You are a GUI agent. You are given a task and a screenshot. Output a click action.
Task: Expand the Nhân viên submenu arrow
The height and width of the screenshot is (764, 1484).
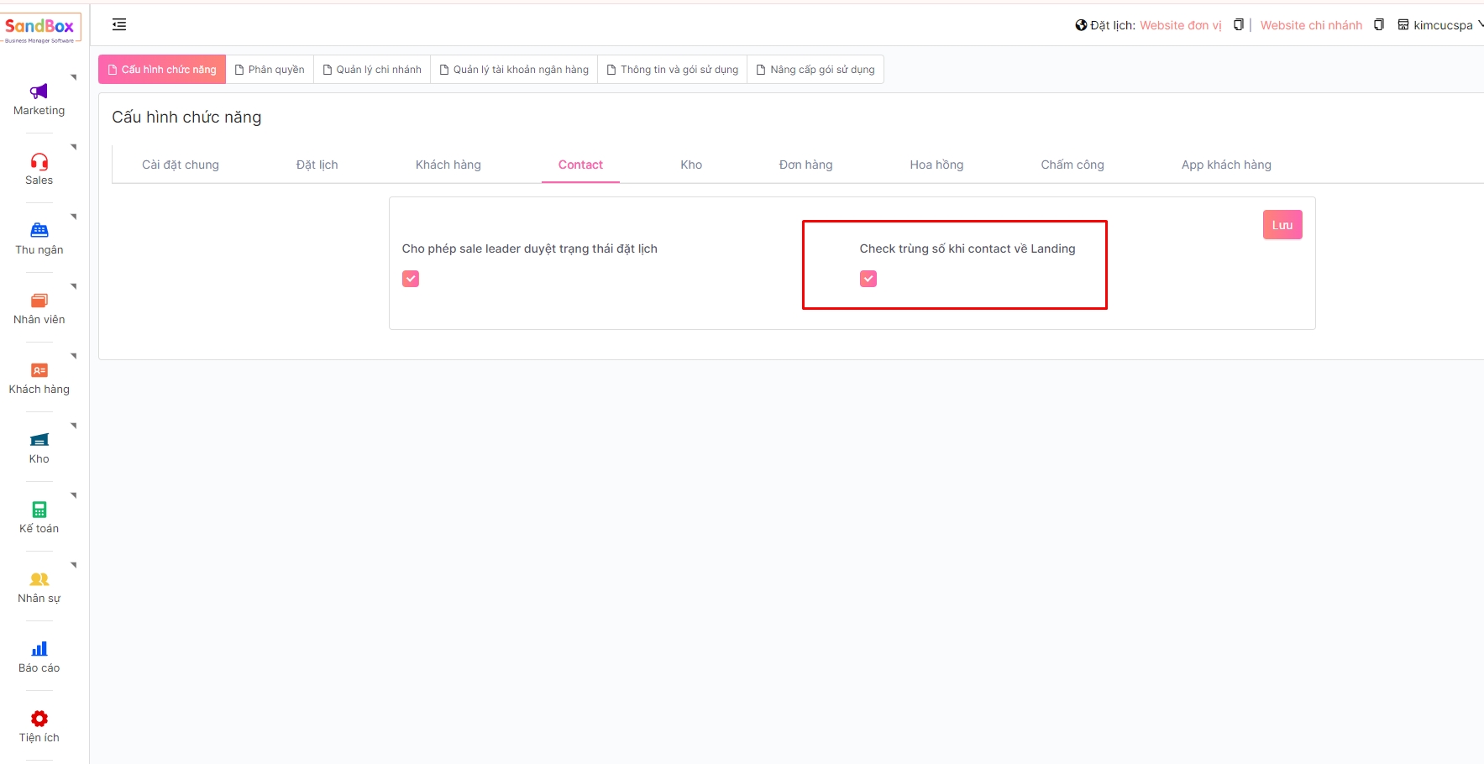click(x=74, y=286)
